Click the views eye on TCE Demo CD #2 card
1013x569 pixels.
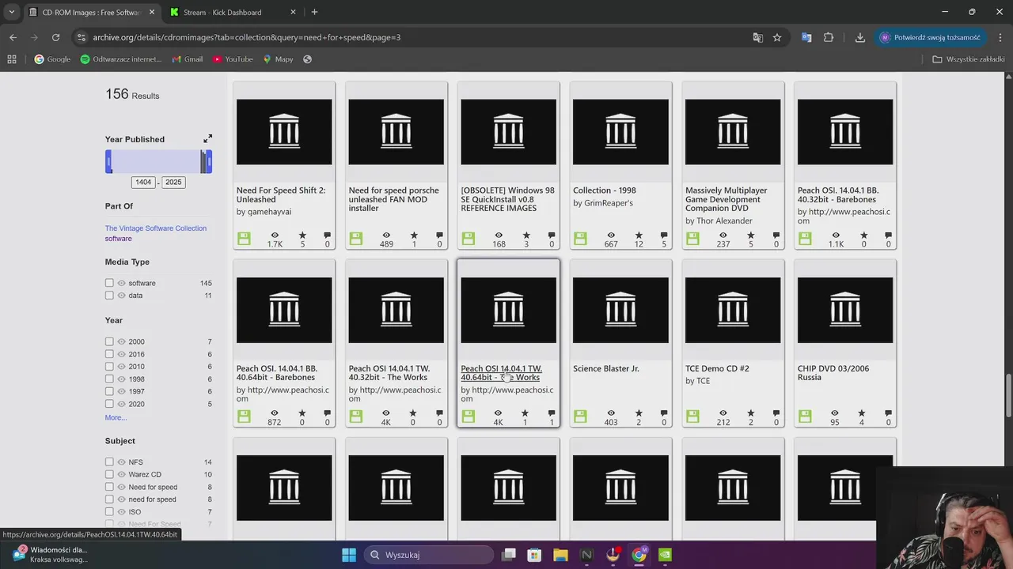tap(723, 413)
